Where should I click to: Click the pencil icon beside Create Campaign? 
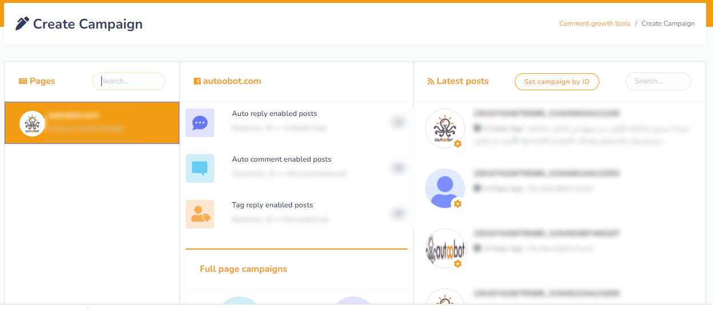[x=22, y=23]
